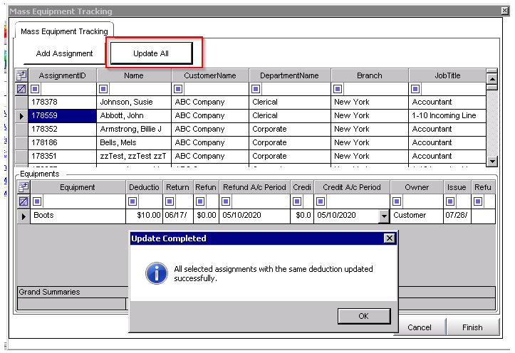
Task: Click the Equipments grid clear-filter icon
Action: pyautogui.click(x=24, y=201)
